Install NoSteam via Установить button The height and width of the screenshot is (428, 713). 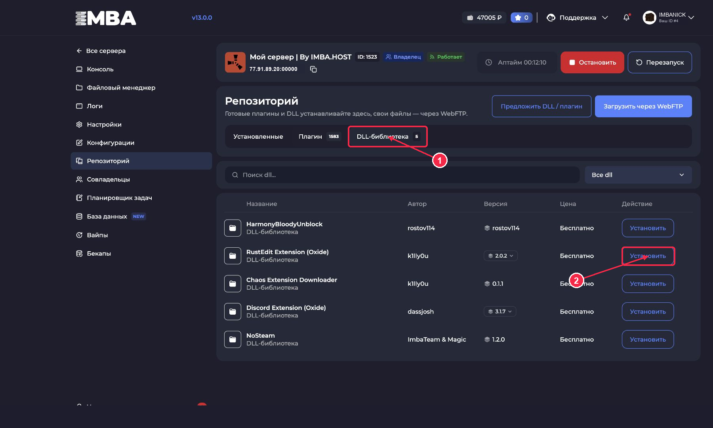click(648, 339)
